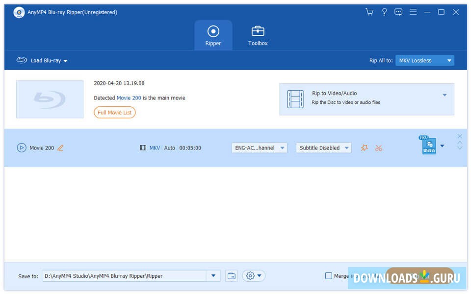
Task: Remove Movie 200 from the list
Action: [460, 136]
